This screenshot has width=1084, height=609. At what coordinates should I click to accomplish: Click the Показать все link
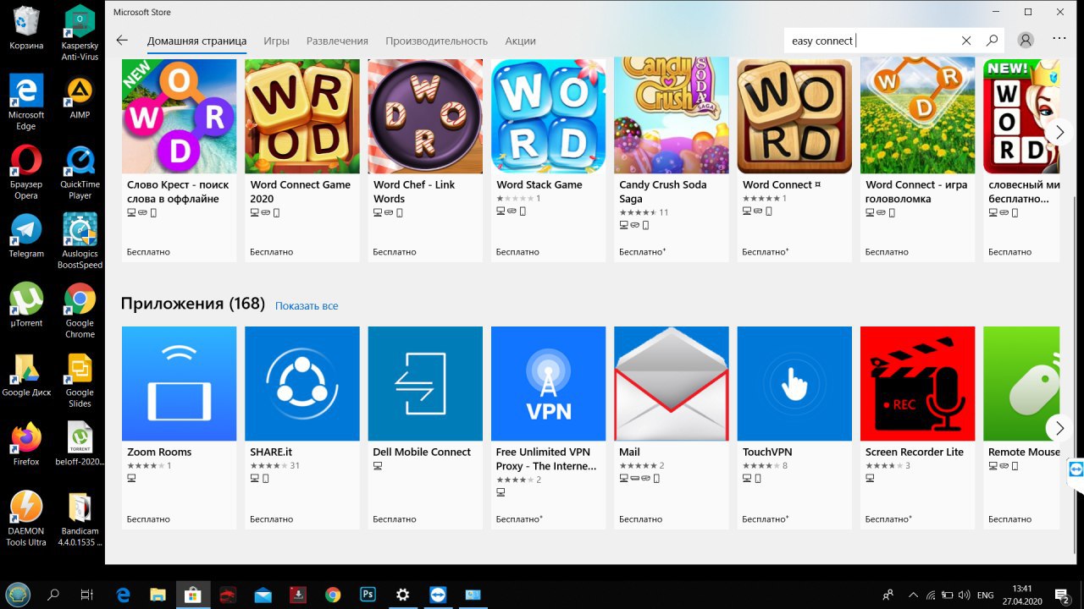point(307,305)
